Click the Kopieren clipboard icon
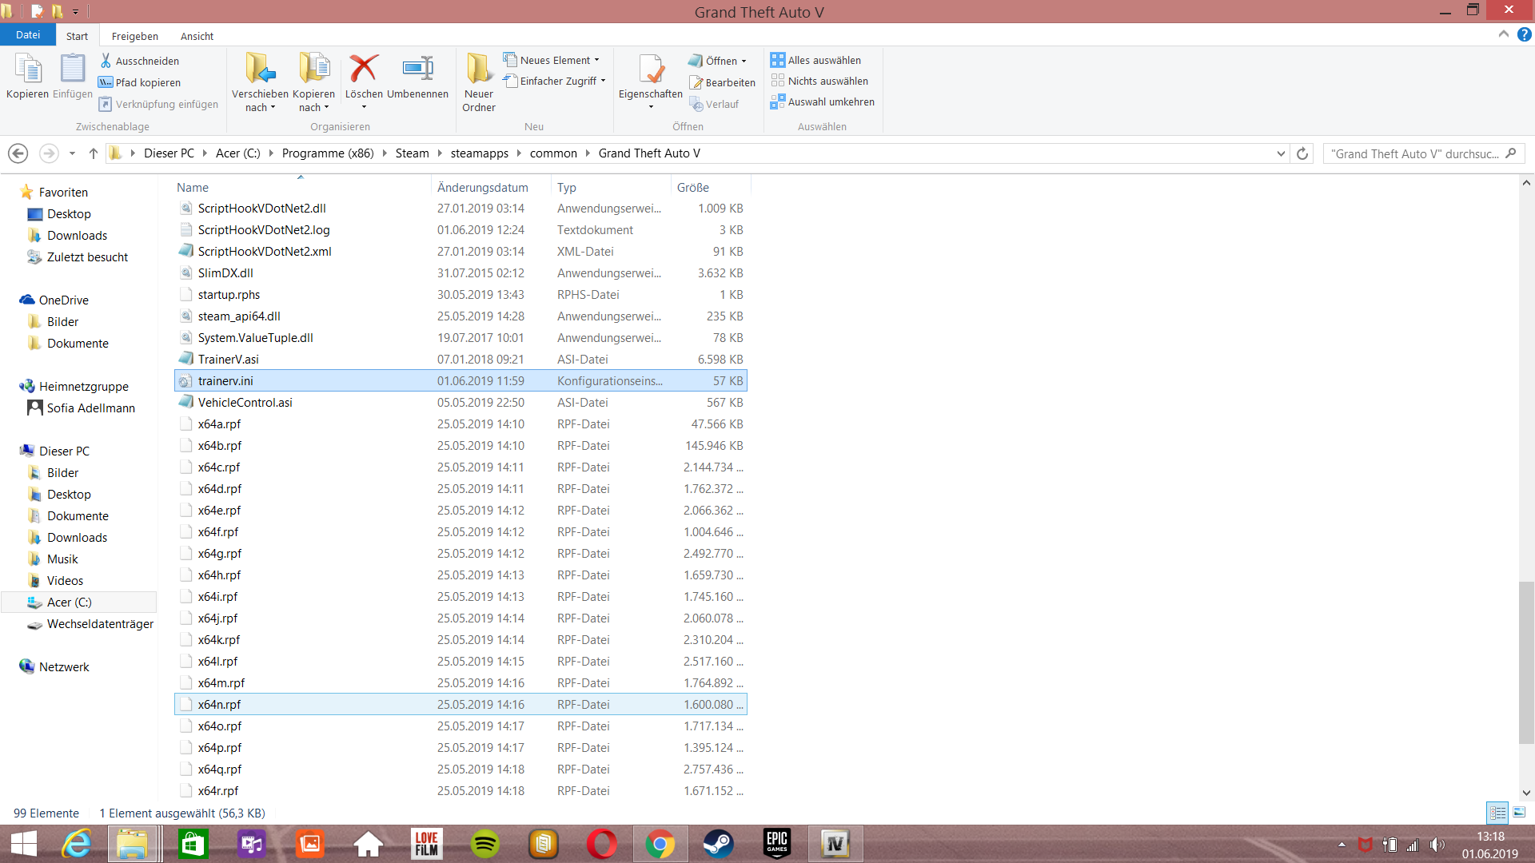 tap(28, 70)
